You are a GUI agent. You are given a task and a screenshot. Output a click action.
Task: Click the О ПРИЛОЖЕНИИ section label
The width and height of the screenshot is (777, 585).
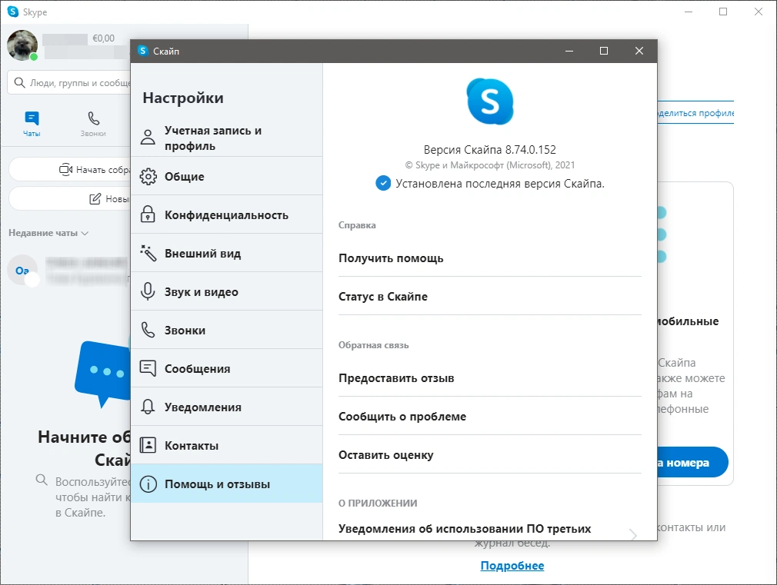point(378,503)
